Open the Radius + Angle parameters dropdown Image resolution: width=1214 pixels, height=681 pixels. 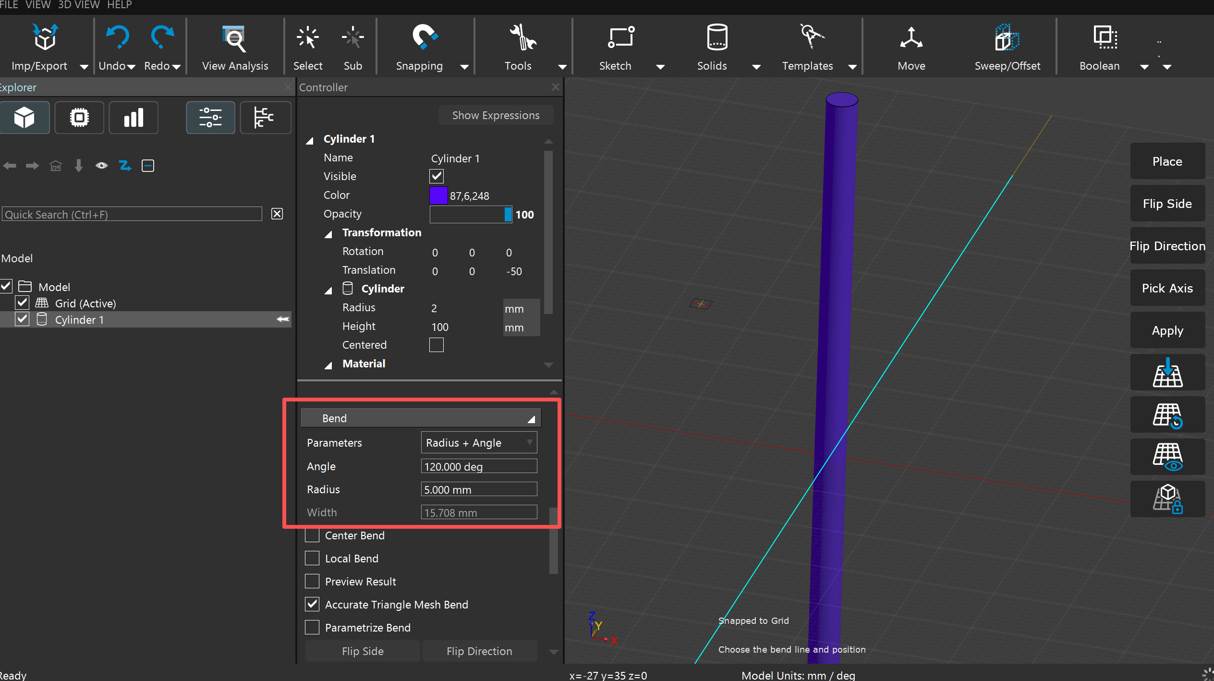(x=478, y=443)
